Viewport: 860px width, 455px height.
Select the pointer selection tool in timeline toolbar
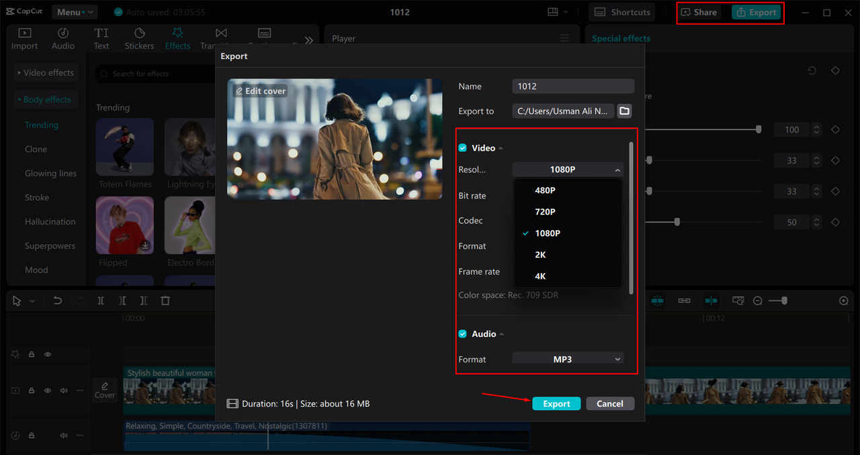pyautogui.click(x=17, y=301)
